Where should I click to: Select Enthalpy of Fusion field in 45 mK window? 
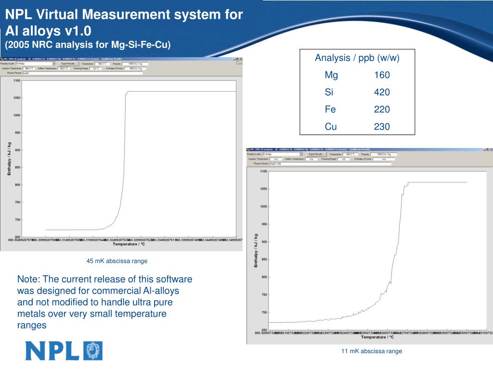pyautogui.click(x=135, y=68)
